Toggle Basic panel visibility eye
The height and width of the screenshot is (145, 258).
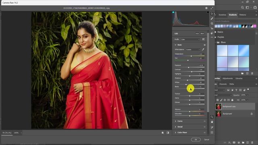205,45
